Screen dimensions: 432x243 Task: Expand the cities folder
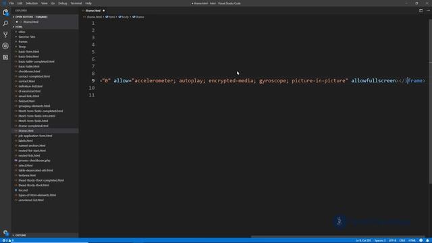(x=22, y=32)
